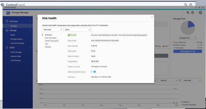Open Storage Manager settings gear icon
This screenshot has width=206, height=109.
pos(200,13)
